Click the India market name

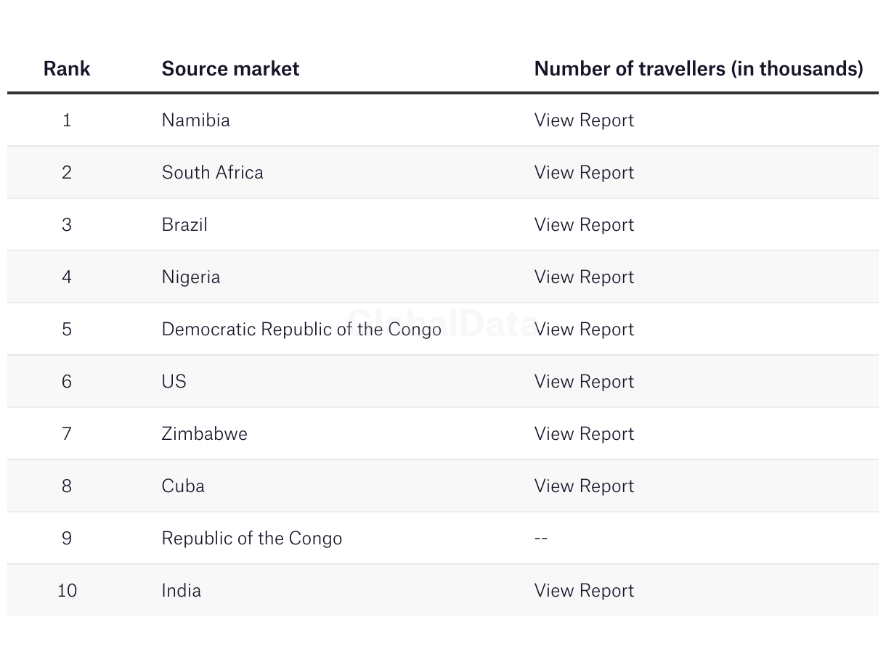click(181, 590)
